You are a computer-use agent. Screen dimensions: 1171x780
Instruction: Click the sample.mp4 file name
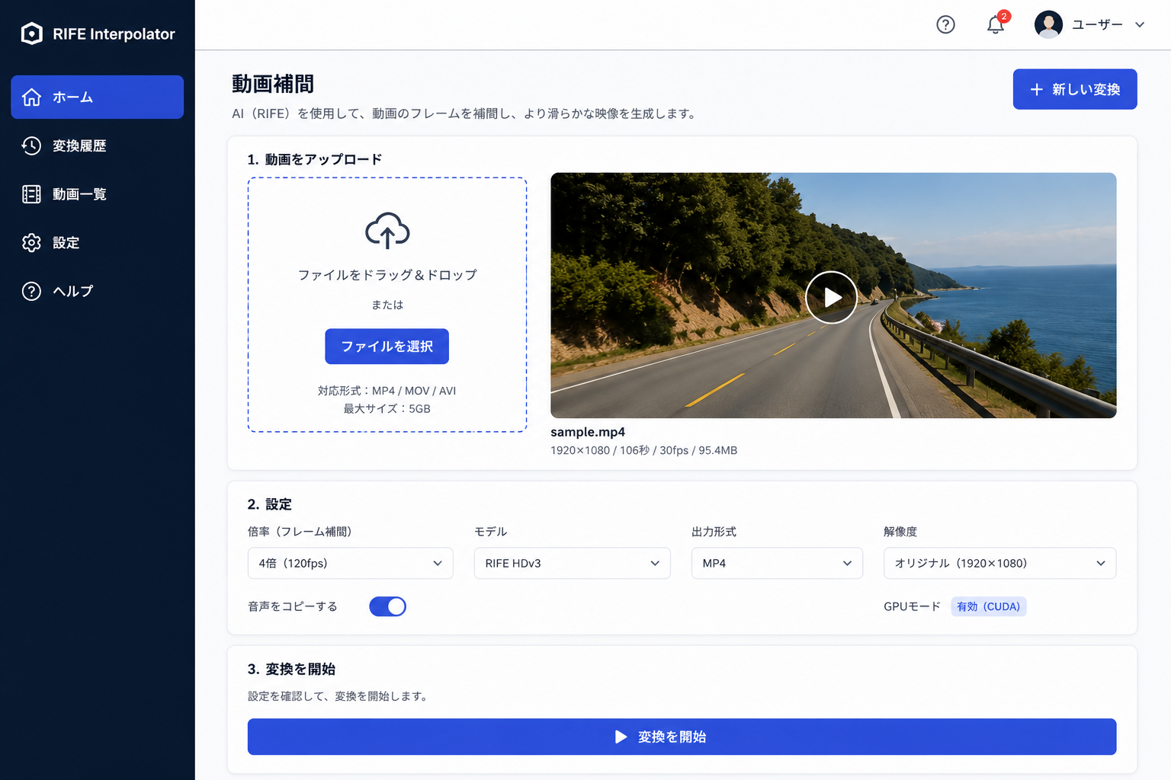click(588, 432)
